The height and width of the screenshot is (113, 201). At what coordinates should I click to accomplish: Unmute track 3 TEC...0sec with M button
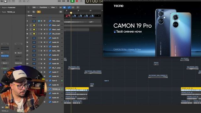point(39,21)
